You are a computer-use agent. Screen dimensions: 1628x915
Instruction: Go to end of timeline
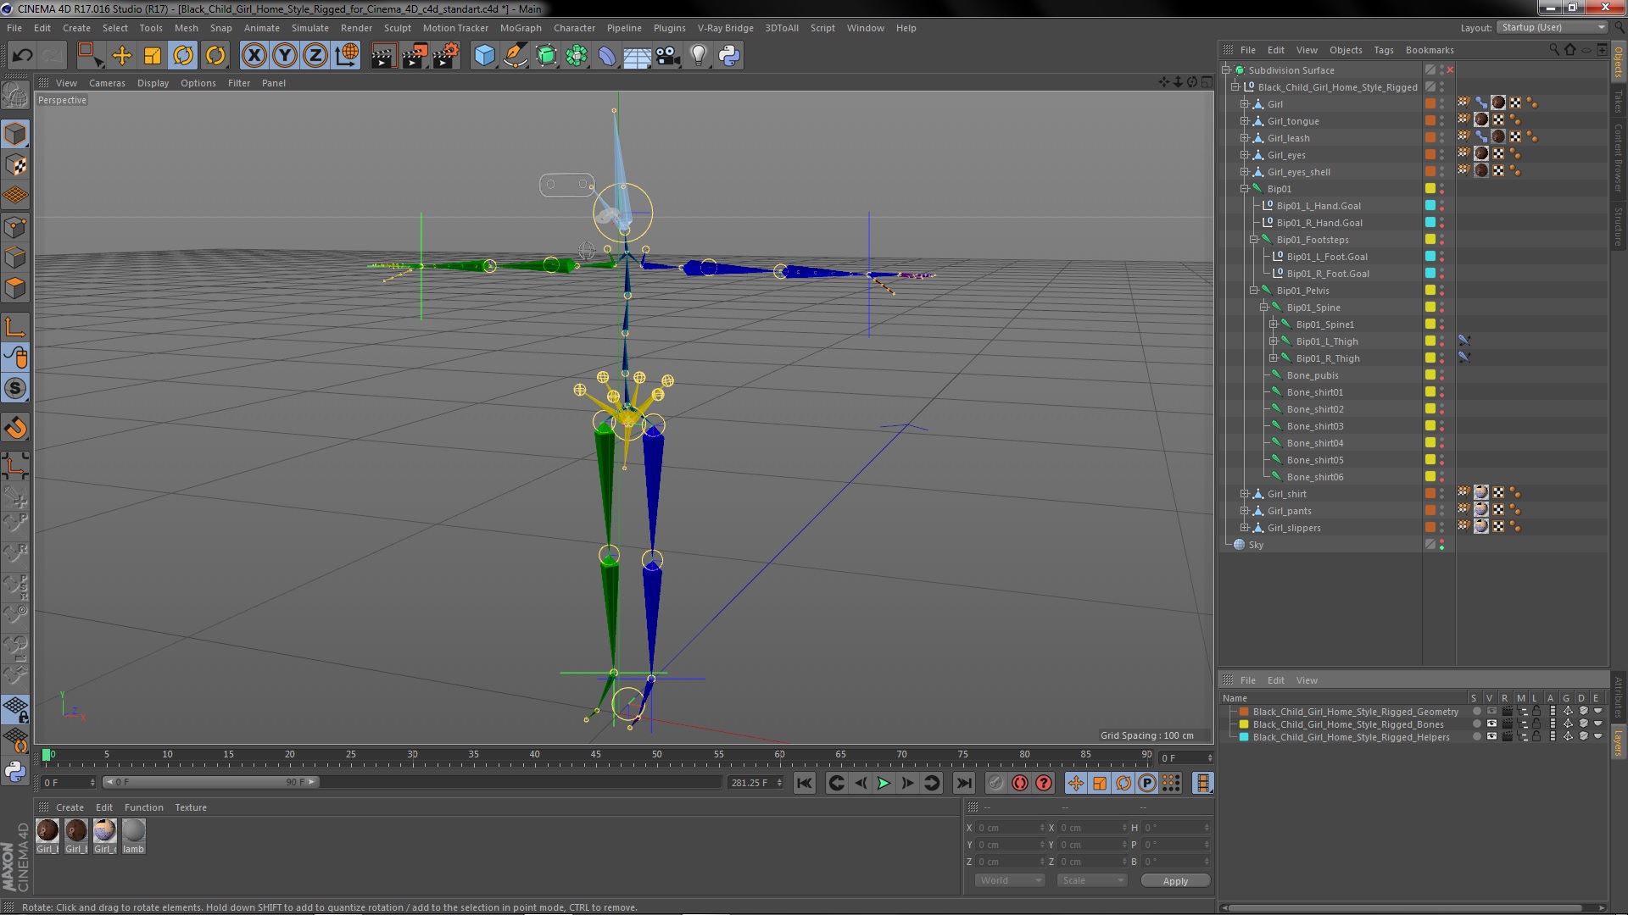tap(963, 783)
